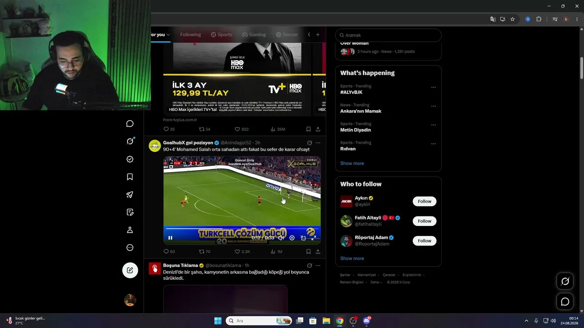The width and height of the screenshot is (584, 328).
Task: Show more suggestions under Who to follow
Action: pos(352,258)
